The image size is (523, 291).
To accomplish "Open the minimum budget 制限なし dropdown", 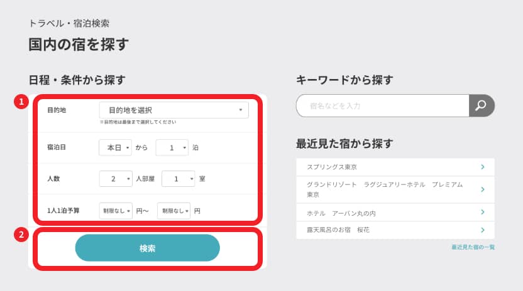I will click(x=116, y=211).
